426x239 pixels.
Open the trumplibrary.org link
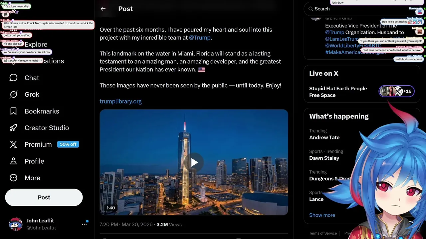[120, 101]
